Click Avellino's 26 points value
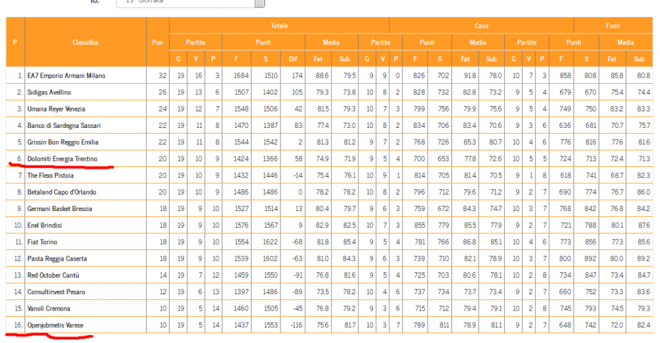This screenshot has width=660, height=343. (163, 92)
